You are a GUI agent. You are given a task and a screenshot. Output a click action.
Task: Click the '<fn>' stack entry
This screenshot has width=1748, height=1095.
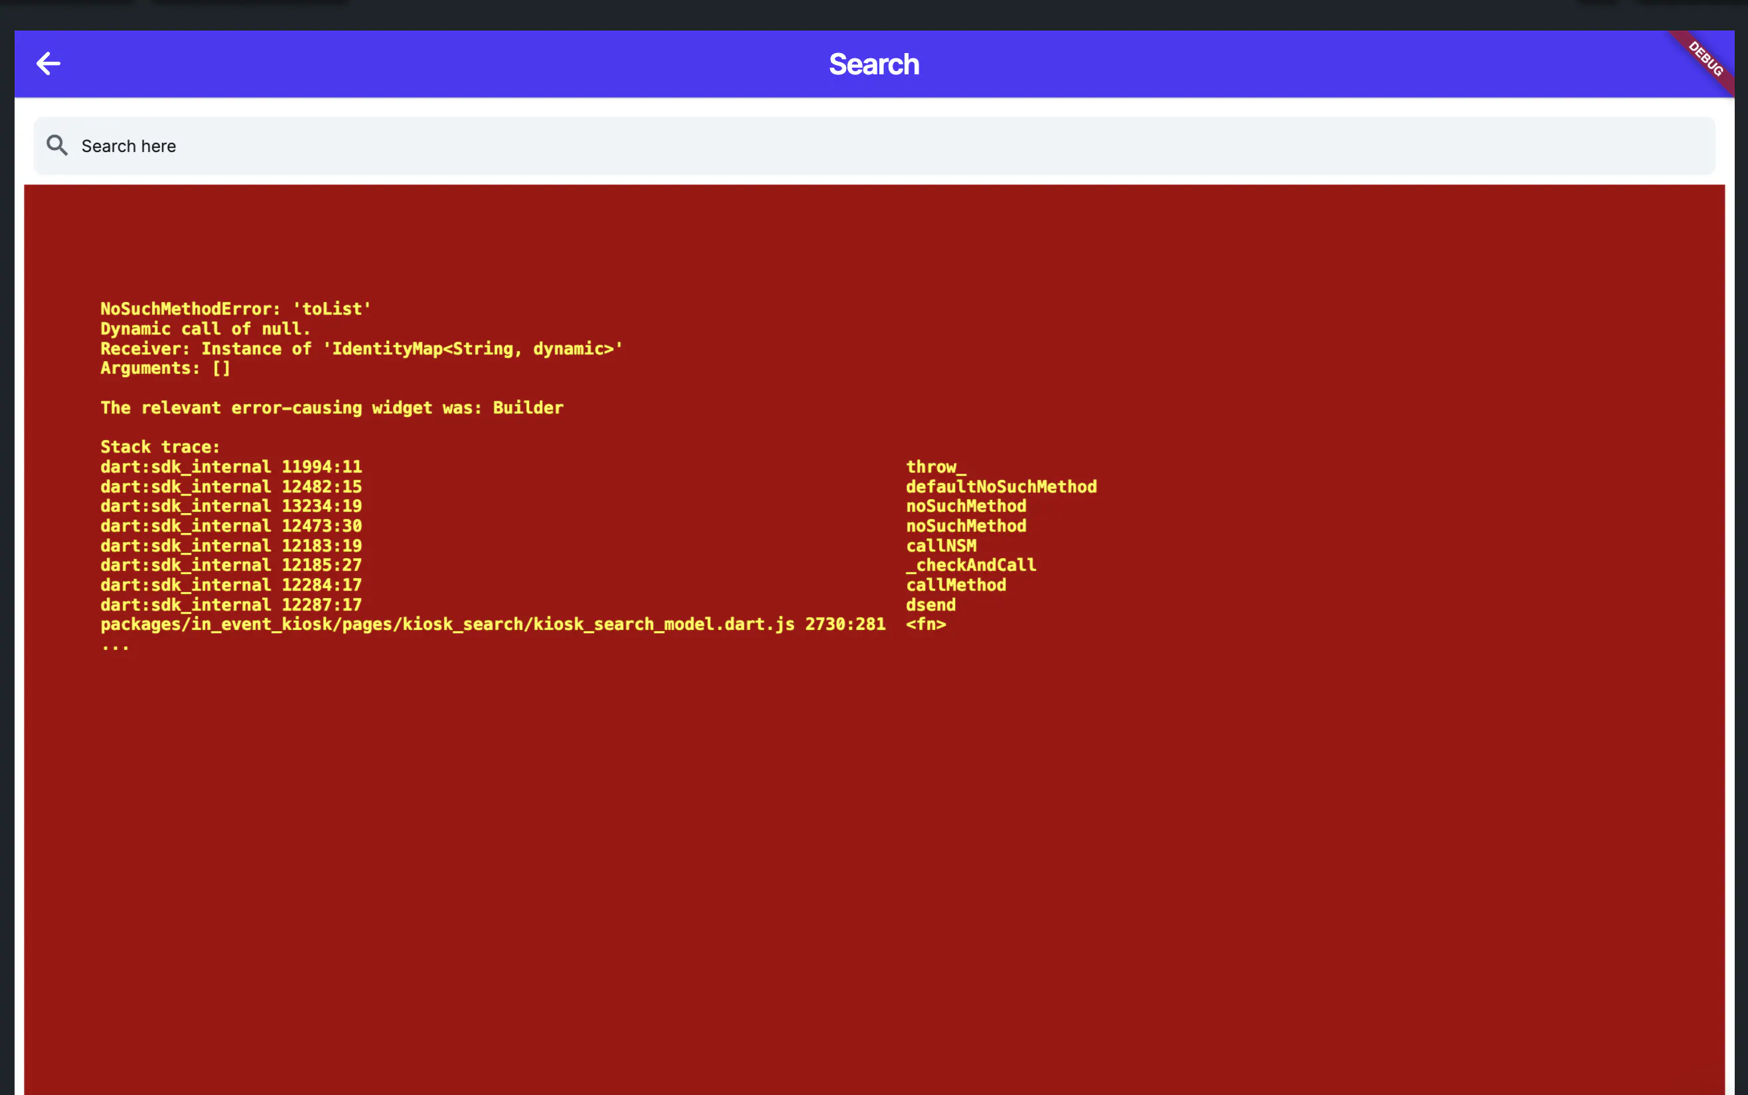point(925,624)
